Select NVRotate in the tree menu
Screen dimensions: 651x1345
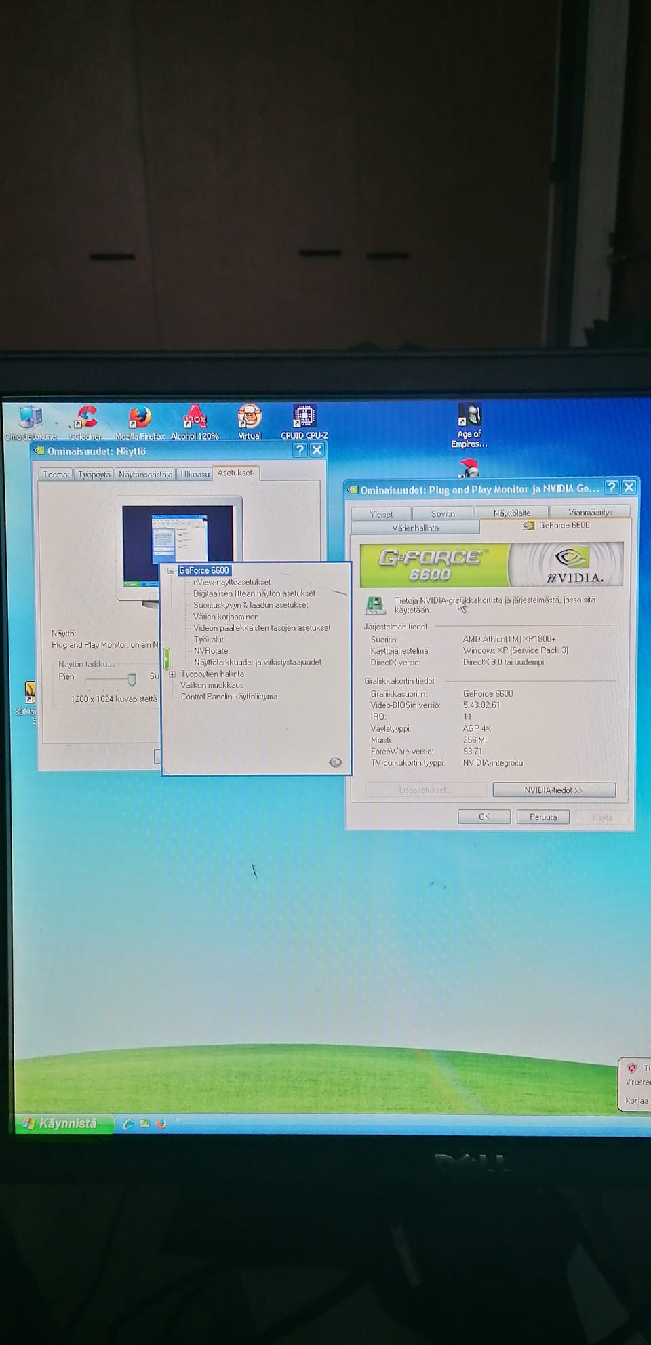coord(211,651)
